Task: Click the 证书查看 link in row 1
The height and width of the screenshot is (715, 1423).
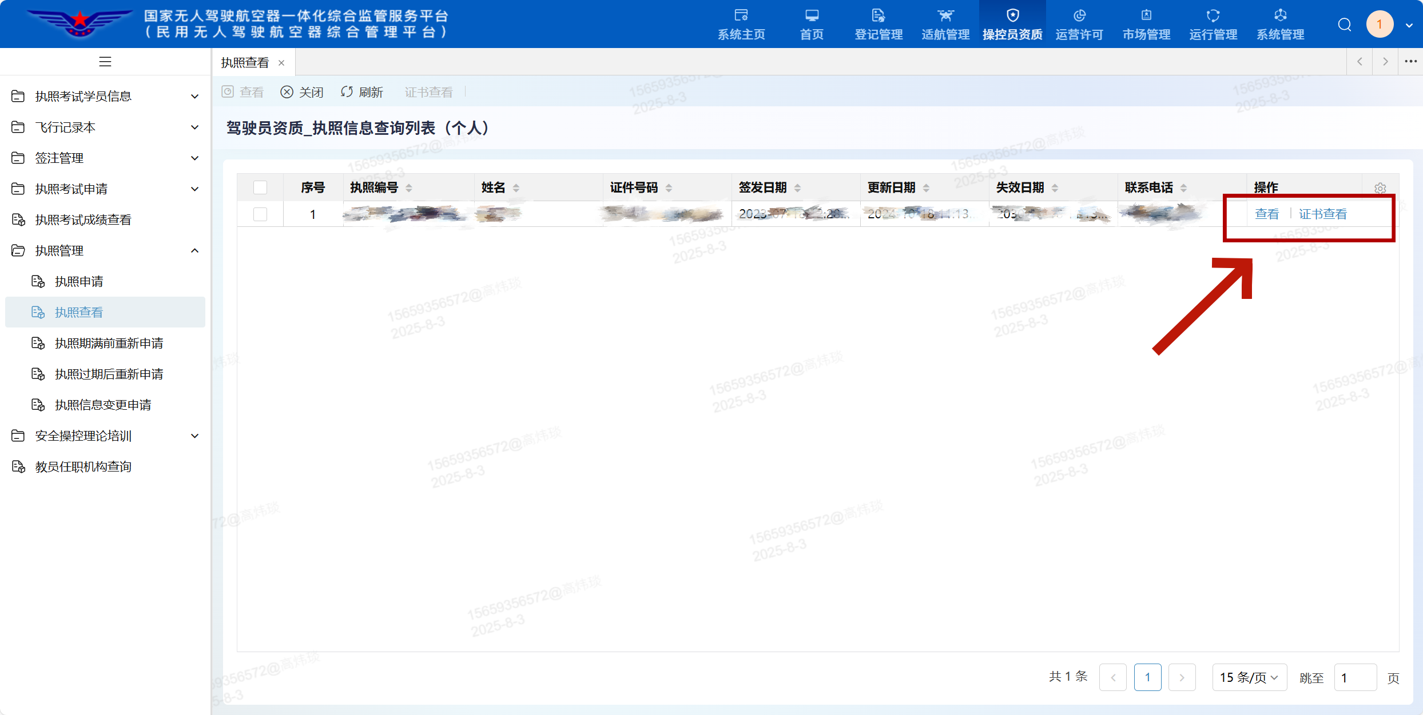Action: coord(1323,214)
